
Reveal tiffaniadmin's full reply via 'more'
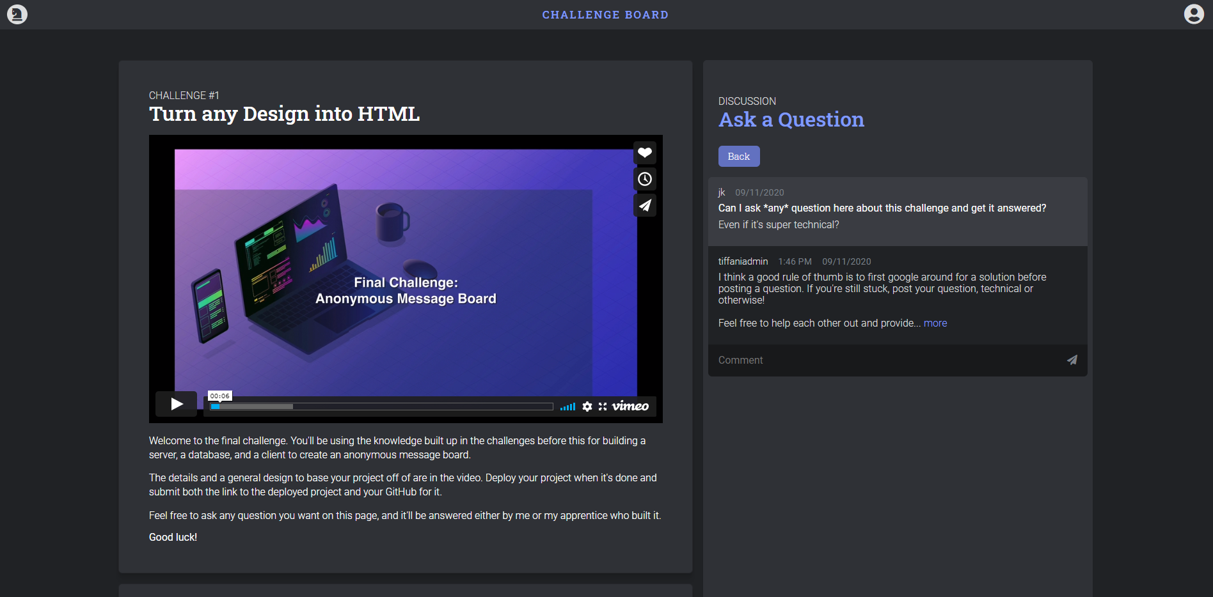pos(935,323)
